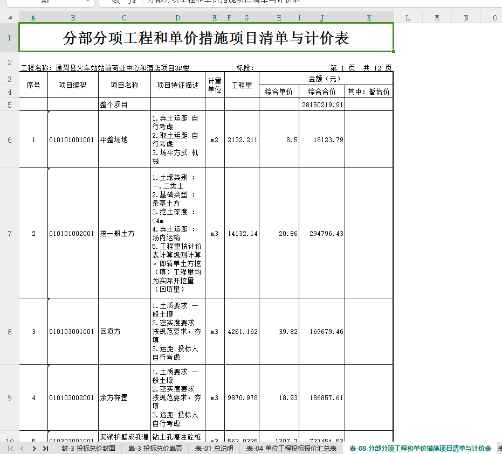Go to the next sheet tab arrow
The image size is (502, 454).
click(34, 449)
